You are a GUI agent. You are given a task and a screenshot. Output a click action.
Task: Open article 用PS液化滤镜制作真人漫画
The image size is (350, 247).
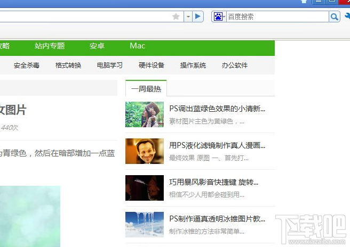coord(217,145)
